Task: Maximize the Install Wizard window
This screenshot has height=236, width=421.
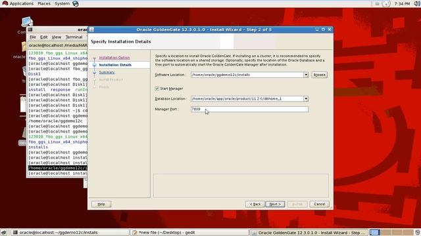Action: (323, 29)
